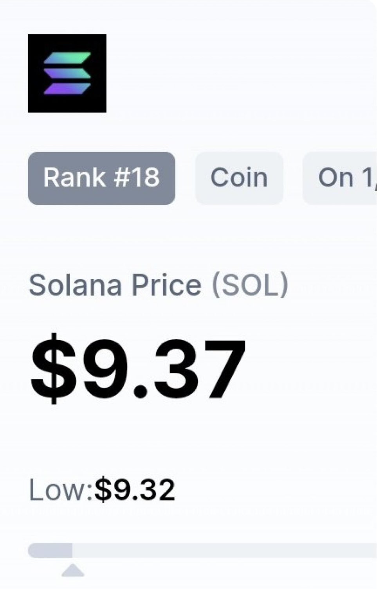377x589 pixels.
Task: Click the $9.32 low price value
Action: pyautogui.click(x=135, y=490)
